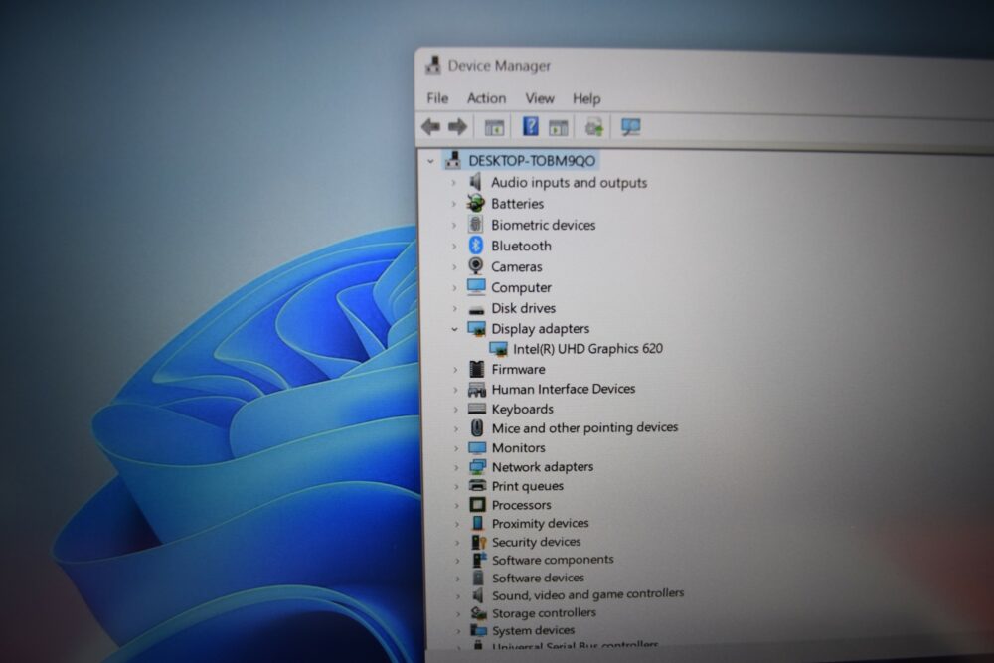Click the Audio inputs and outputs speaker icon

coord(476,183)
